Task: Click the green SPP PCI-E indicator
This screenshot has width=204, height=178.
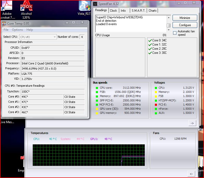Action: [97, 101]
